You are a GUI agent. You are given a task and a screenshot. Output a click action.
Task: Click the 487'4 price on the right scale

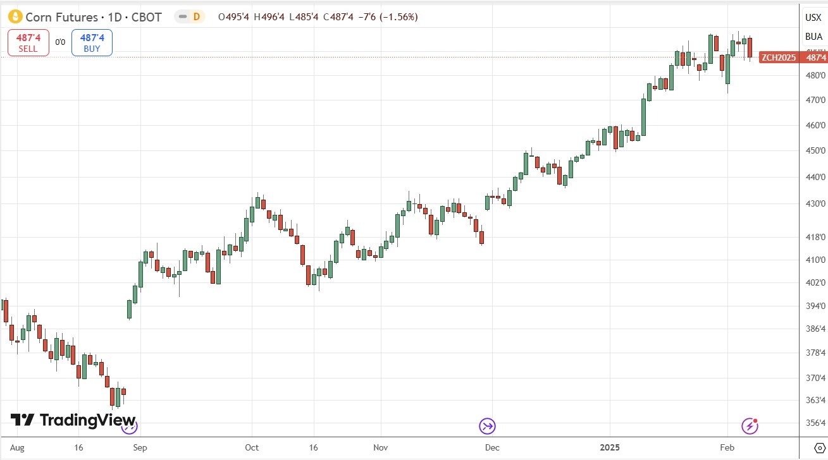(x=815, y=57)
